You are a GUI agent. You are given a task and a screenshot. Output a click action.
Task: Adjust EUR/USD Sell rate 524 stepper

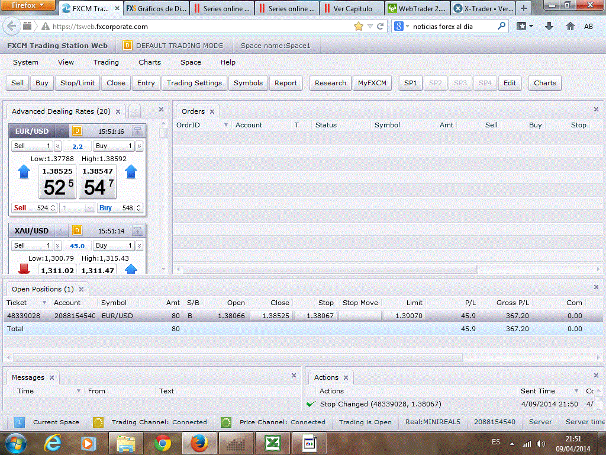tap(53, 208)
